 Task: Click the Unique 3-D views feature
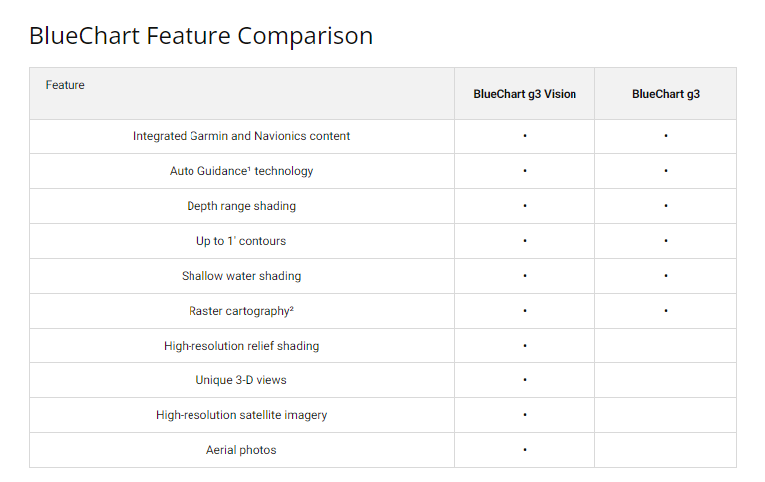(241, 380)
